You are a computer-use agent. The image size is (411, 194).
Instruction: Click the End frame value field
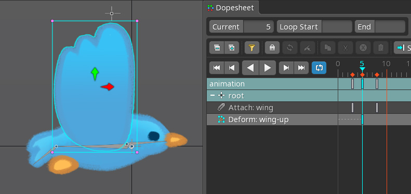390,27
